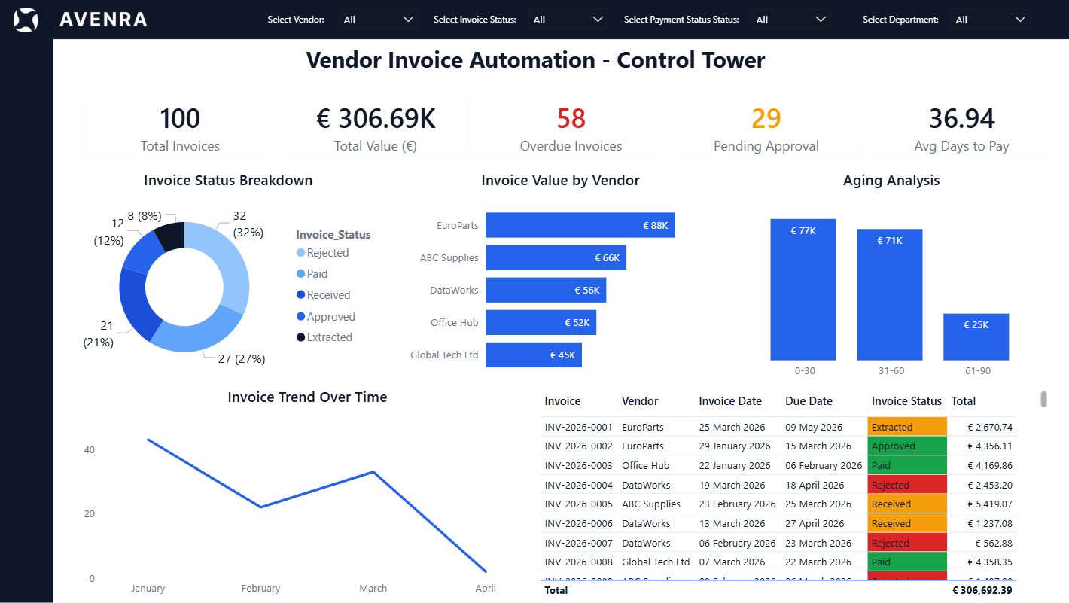Click the invoice table vertical scrollbar handle
The image size is (1069, 603).
pos(1043,399)
